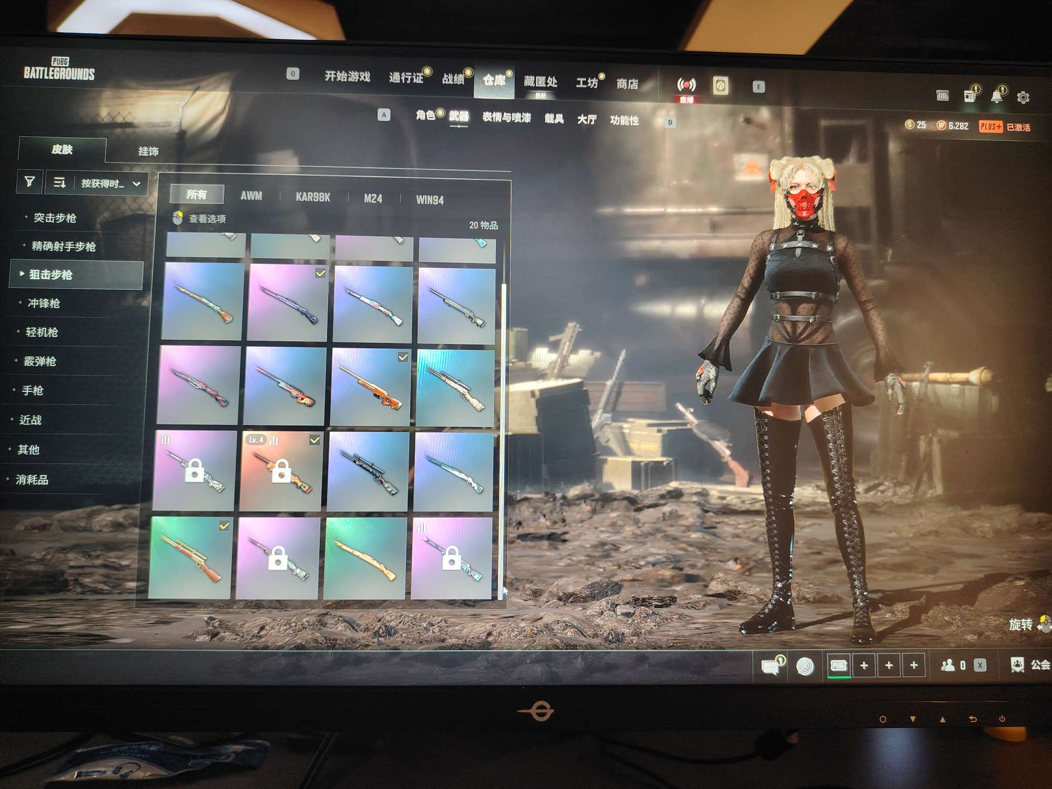Viewport: 1052px width, 789px height.
Task: Collapse the 狙击步枪 category
Action: point(76,275)
